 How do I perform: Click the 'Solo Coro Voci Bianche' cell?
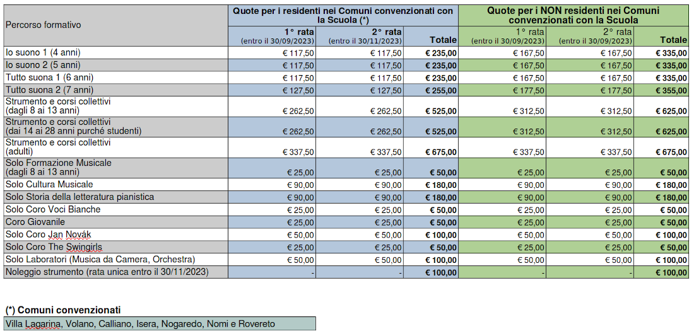click(53, 210)
